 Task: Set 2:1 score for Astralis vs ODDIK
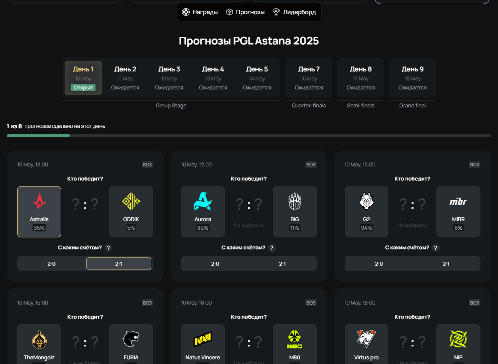(x=119, y=264)
